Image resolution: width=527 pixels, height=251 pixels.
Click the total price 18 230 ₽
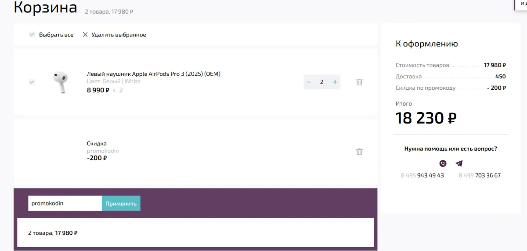pos(426,118)
